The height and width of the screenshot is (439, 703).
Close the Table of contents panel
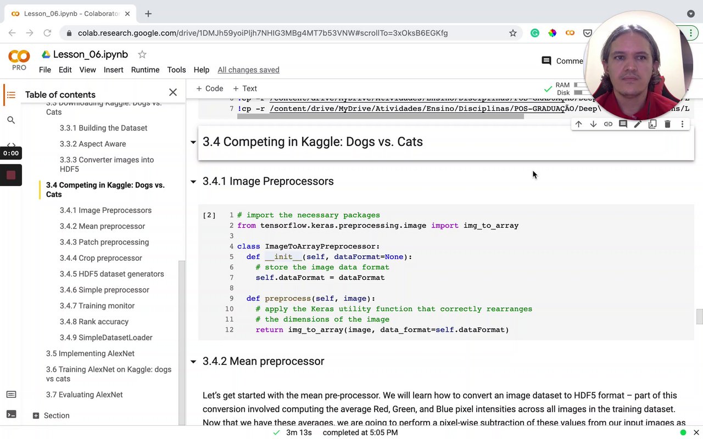[173, 92]
